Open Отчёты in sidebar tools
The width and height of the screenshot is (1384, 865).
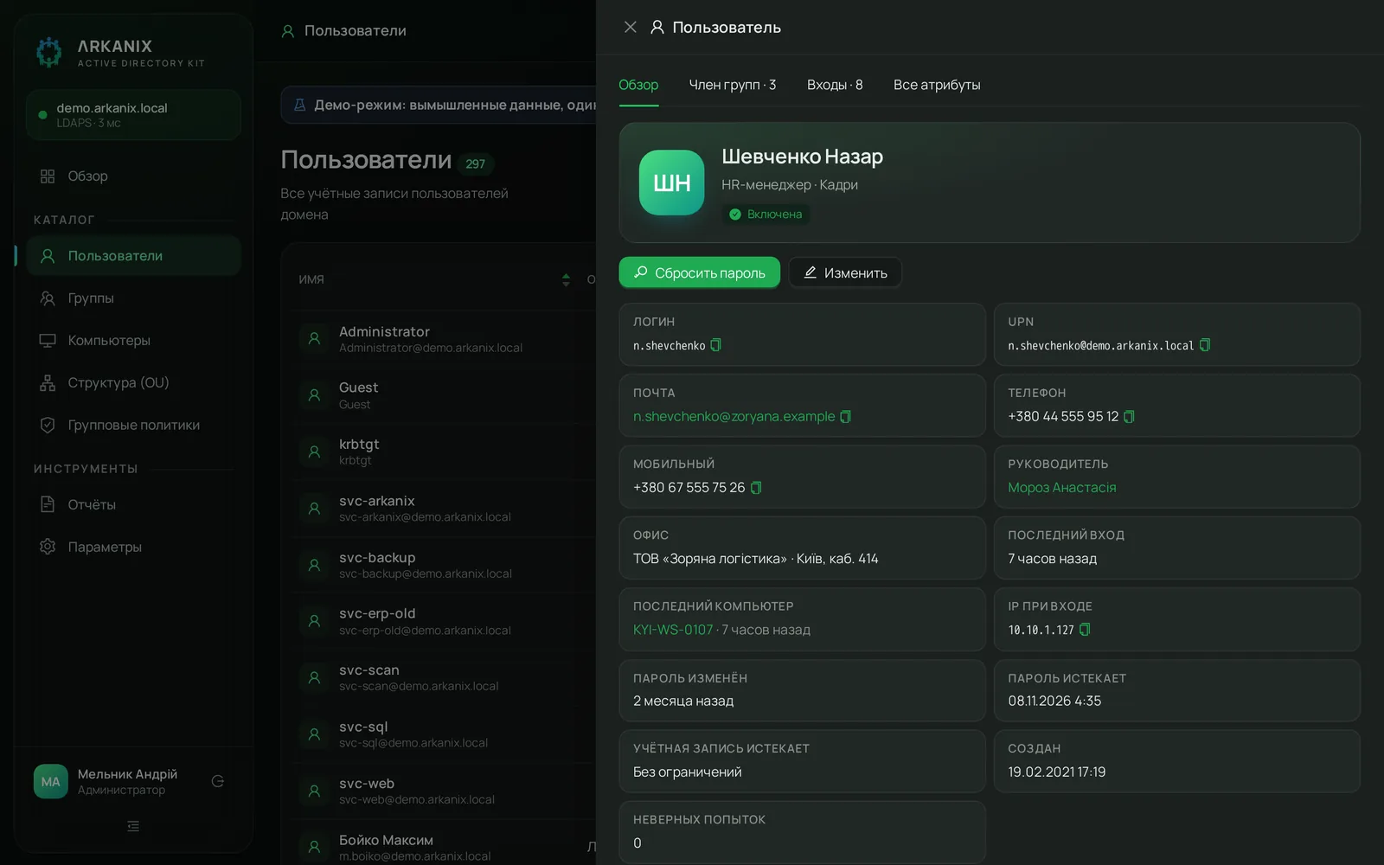[x=133, y=504]
